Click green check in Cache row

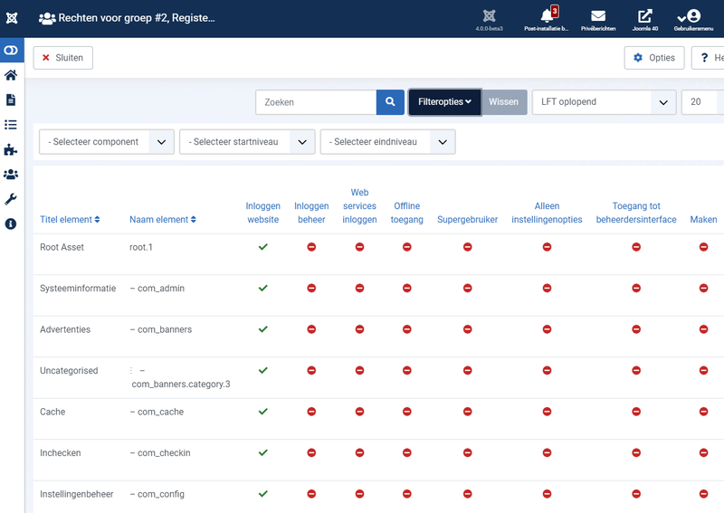click(x=262, y=412)
